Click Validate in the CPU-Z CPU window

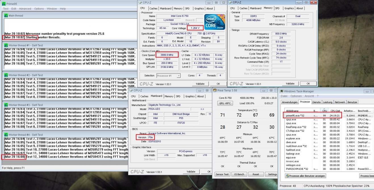tap(200, 84)
